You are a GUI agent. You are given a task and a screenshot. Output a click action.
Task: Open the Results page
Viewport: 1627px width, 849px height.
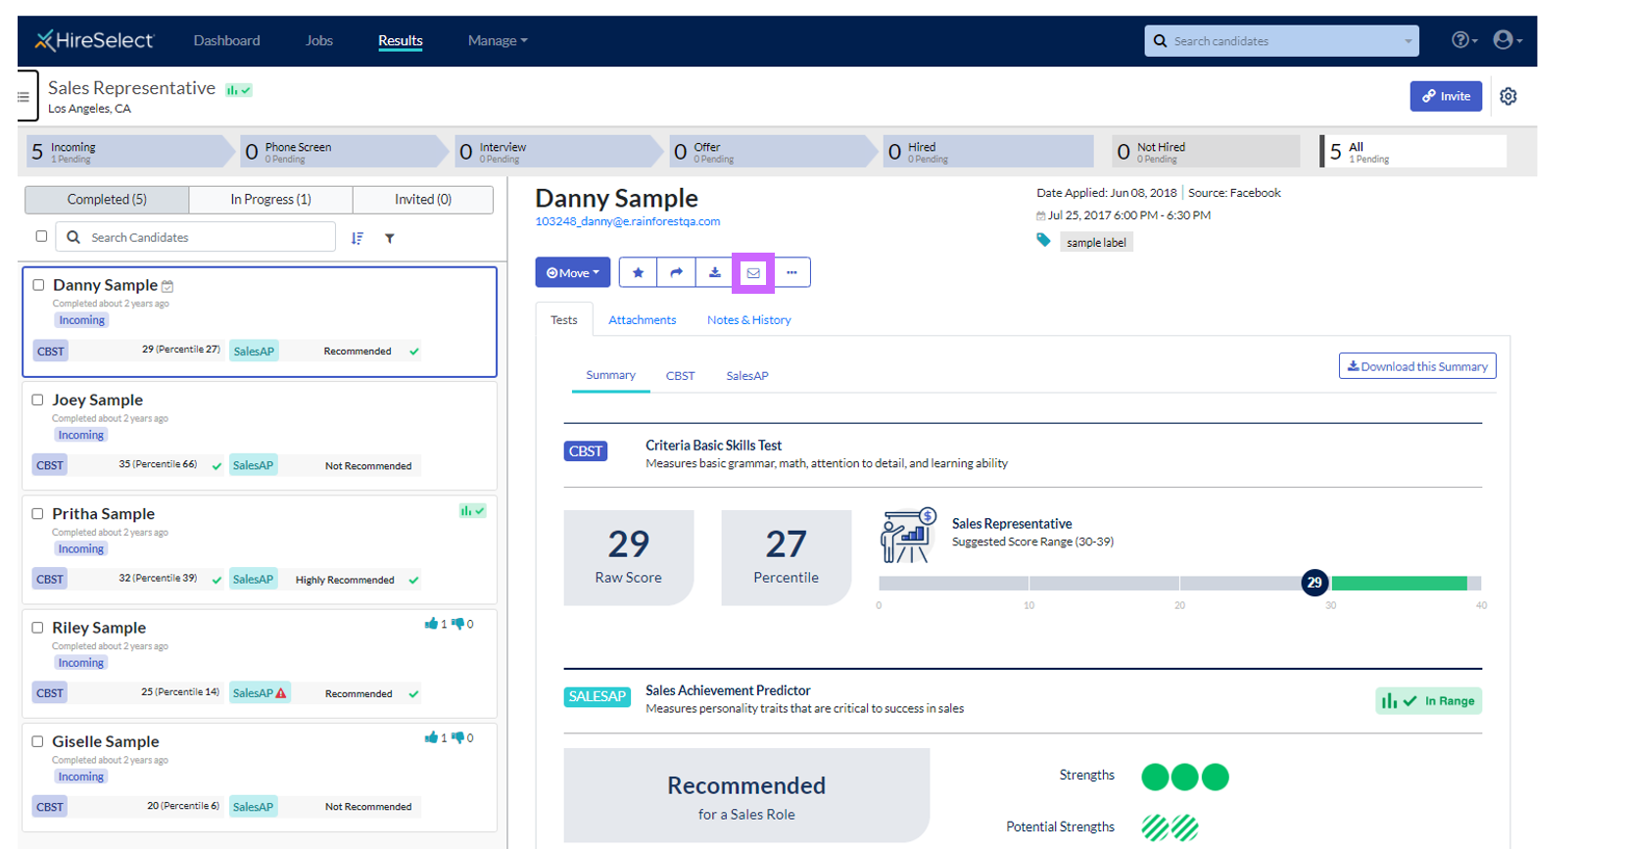(401, 41)
